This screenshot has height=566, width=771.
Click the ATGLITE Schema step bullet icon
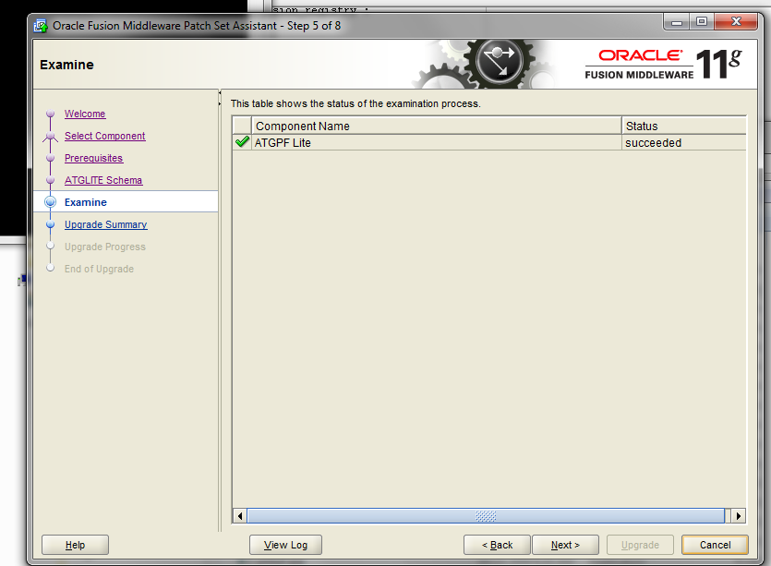(50, 180)
